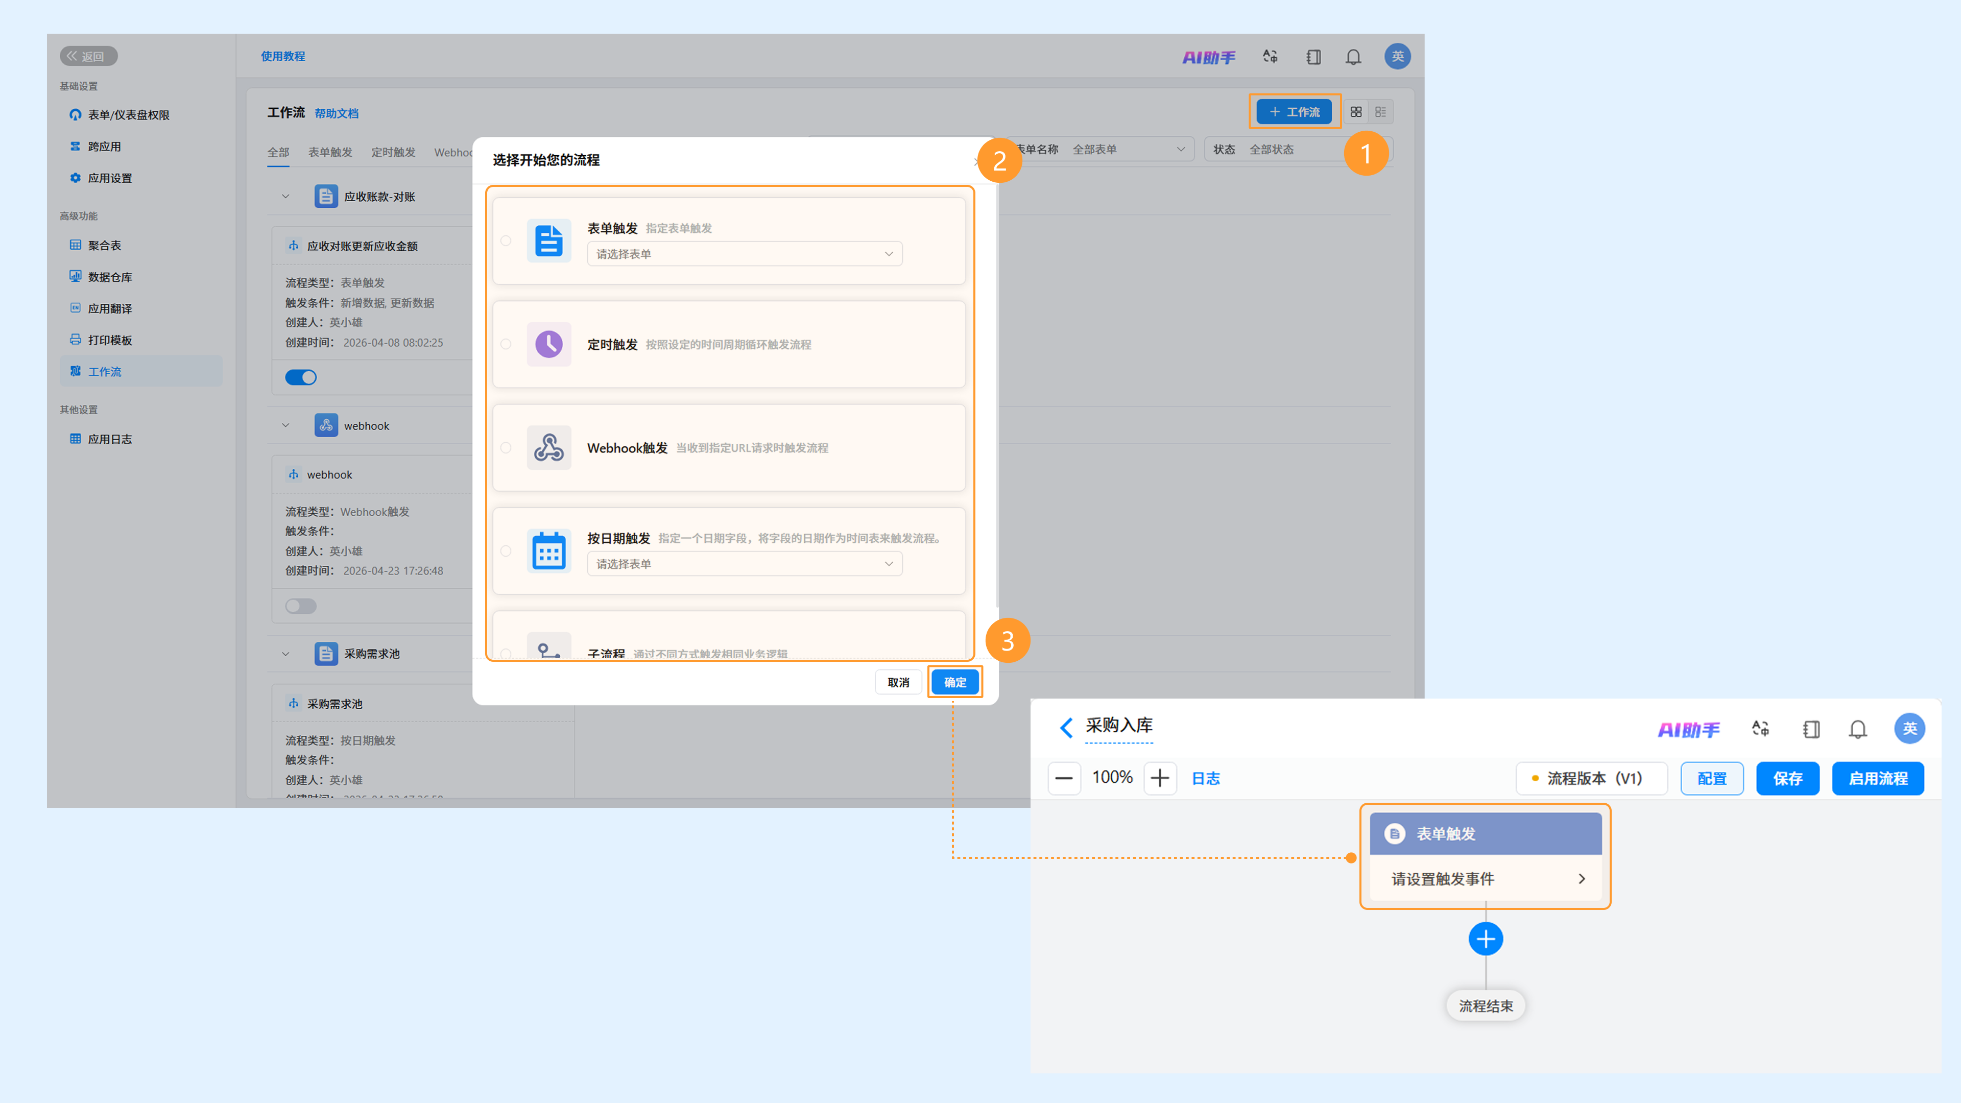Image resolution: width=1961 pixels, height=1103 pixels.
Task: Switch workflow list to list view
Action: click(1381, 112)
